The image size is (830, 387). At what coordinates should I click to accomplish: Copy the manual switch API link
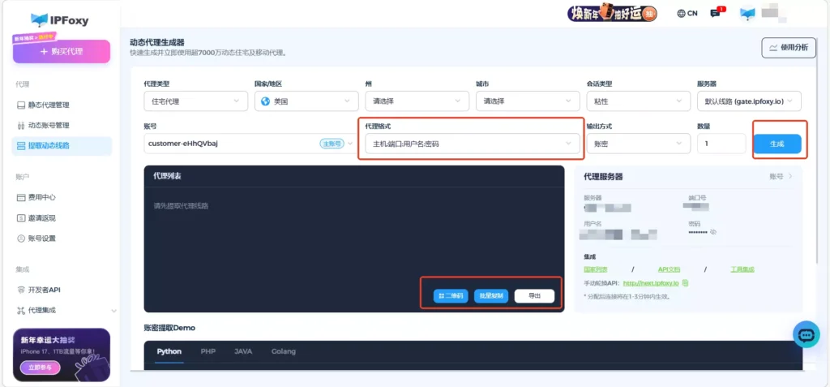686,282
